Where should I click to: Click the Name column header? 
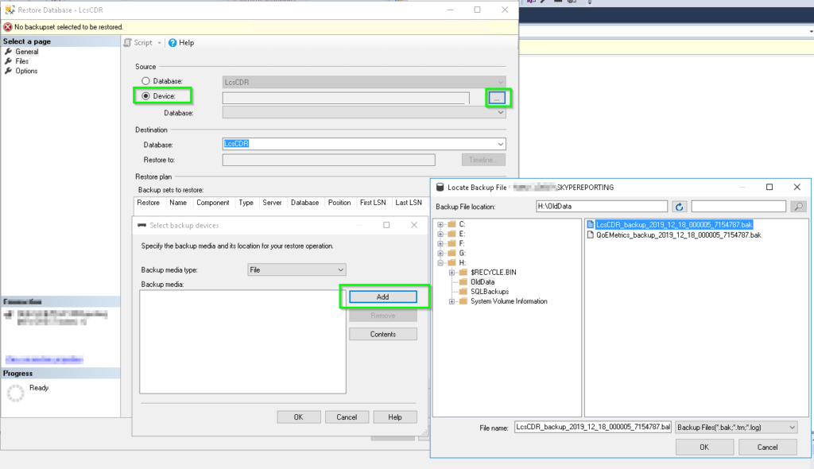tap(178, 203)
